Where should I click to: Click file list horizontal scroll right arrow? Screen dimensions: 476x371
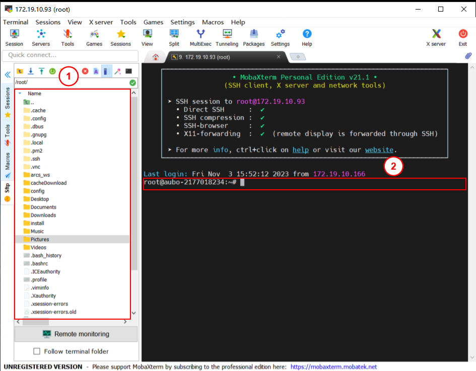coord(125,322)
